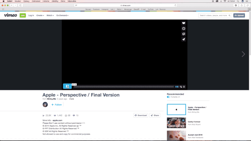
Task: Follow the Slinky.Me channel
Action: [57, 105]
